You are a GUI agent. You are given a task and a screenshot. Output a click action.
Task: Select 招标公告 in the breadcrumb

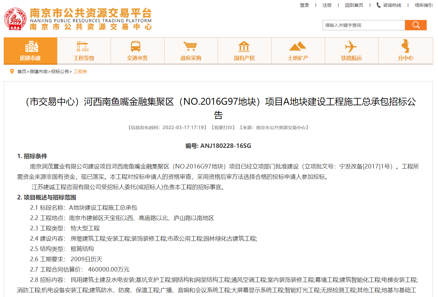(60, 72)
